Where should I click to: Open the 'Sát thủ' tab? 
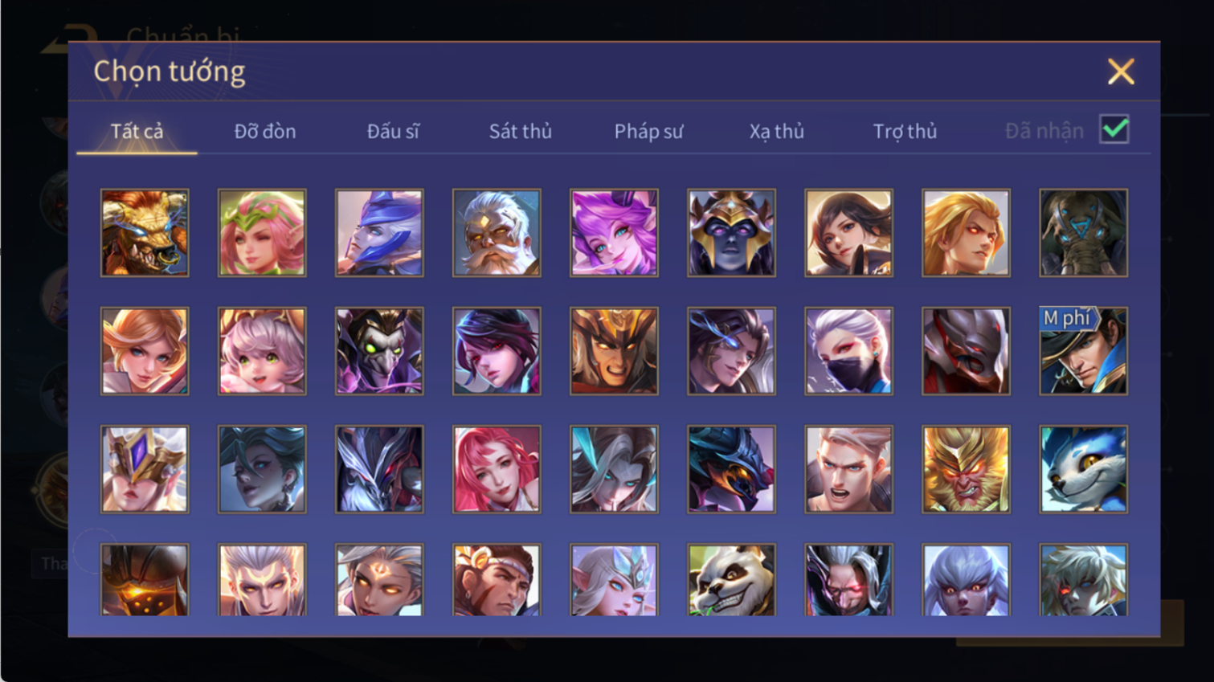coord(521,131)
